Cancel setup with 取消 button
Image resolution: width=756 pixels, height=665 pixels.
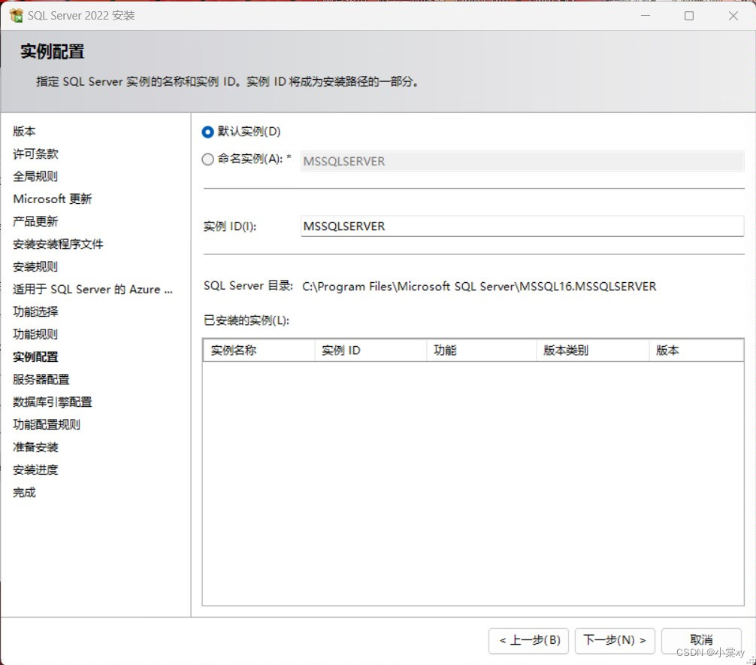tap(701, 640)
